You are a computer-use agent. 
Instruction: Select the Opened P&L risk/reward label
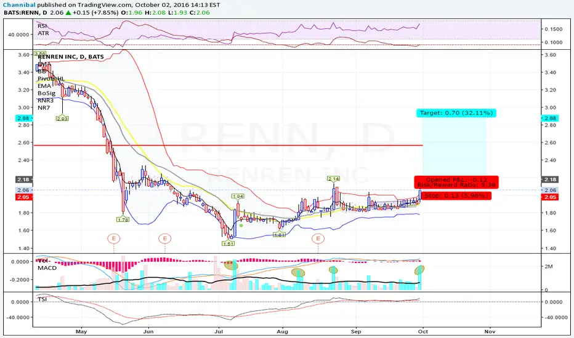(456, 182)
